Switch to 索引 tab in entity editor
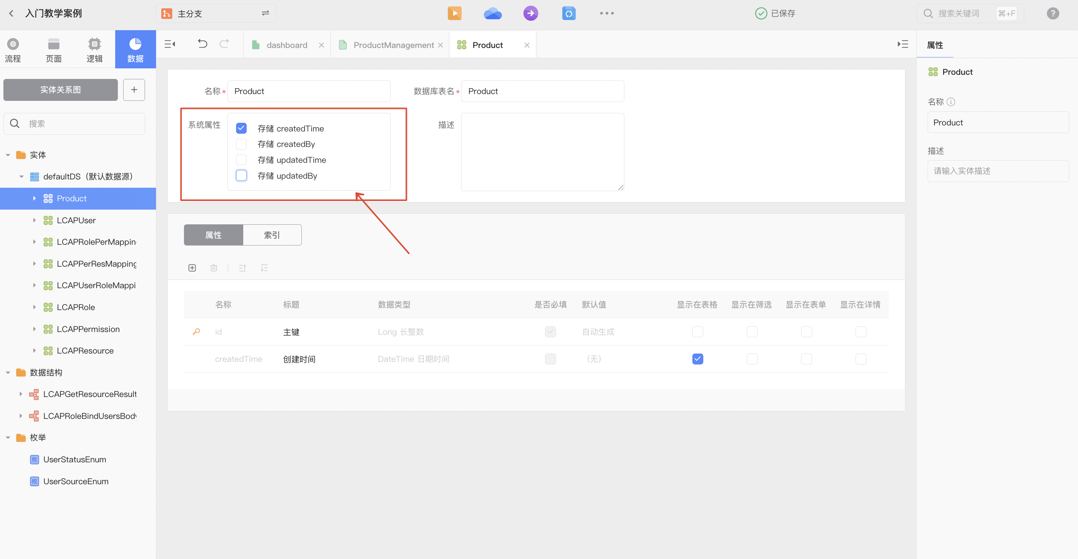Image resolution: width=1078 pixels, height=559 pixels. pyautogui.click(x=272, y=235)
